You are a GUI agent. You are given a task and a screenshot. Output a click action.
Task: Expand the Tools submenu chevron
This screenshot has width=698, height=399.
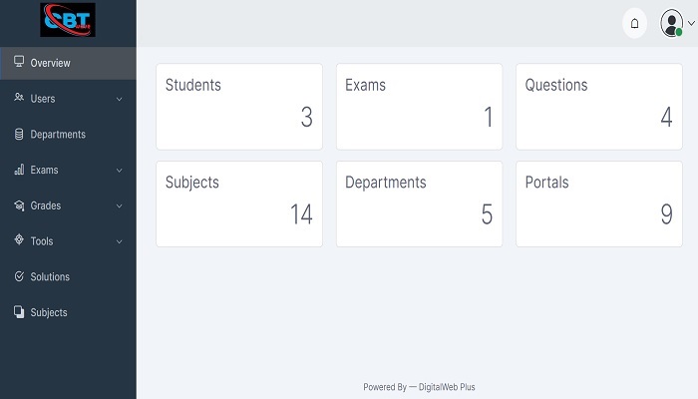tap(120, 241)
